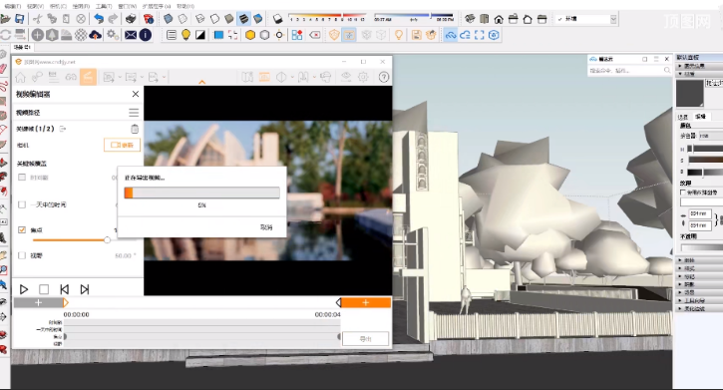The image size is (723, 390).
Task: Click the Save icon in the top toolbar
Action: point(19,18)
